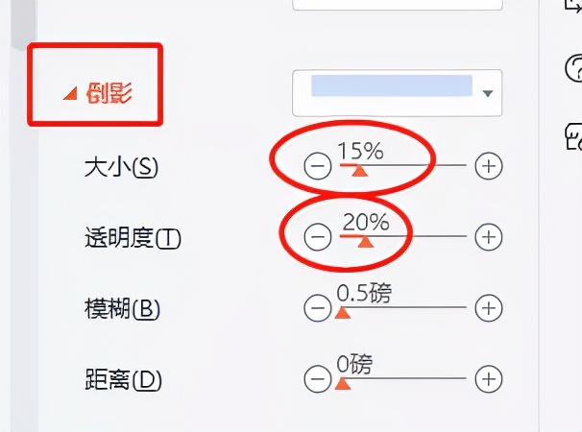
Task: Click the 透明度 slider handle at 20%
Action: pyautogui.click(x=366, y=242)
